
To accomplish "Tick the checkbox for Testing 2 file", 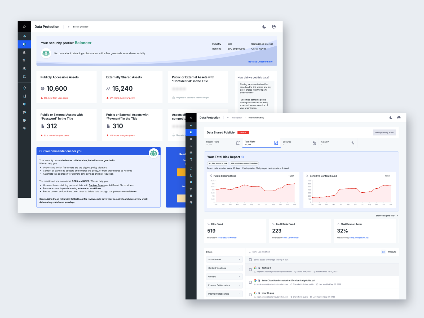I will [x=250, y=270].
